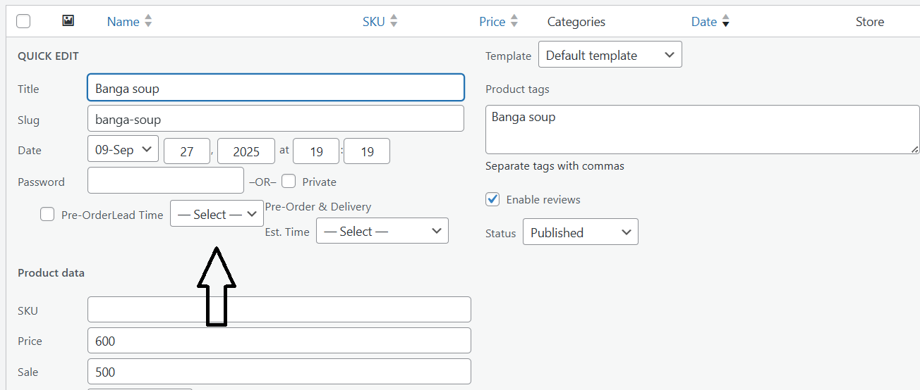Screen dimensions: 920x390
Task: Open the Lead Time select dropdown
Action: tap(217, 214)
